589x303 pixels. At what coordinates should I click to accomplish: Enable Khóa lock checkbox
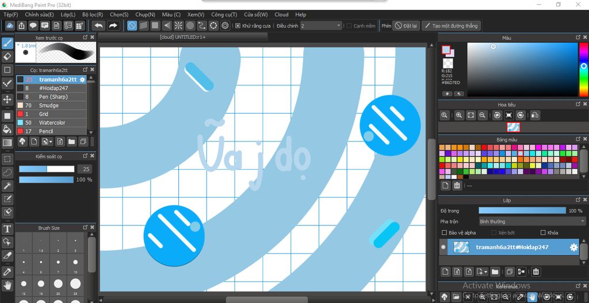[543, 233]
